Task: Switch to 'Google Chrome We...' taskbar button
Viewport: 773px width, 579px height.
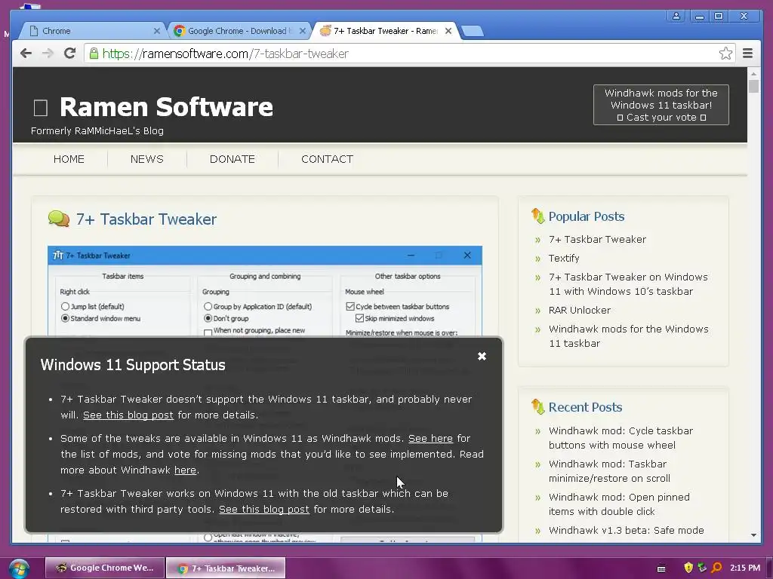Action: tap(104, 568)
